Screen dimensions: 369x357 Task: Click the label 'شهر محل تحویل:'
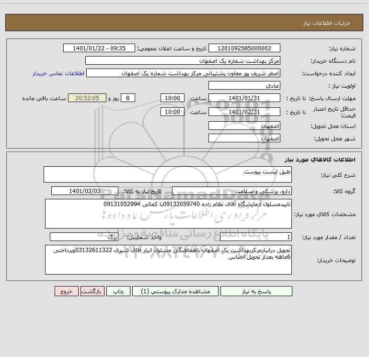[334, 138]
